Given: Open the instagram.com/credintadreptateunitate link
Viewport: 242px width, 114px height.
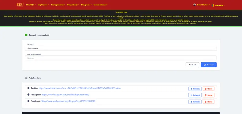Looking at the screenshot, I should click(x=65, y=95).
